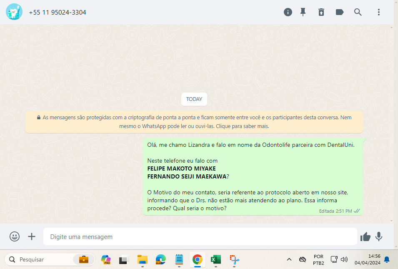Image resolution: width=398 pixels, height=269 pixels.
Task: Search messages with the magnifier icon
Action: click(358, 12)
